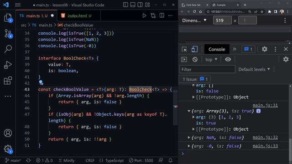Click the Boolcheck error text on line 43
The image size is (292, 164).
pos(141,89)
